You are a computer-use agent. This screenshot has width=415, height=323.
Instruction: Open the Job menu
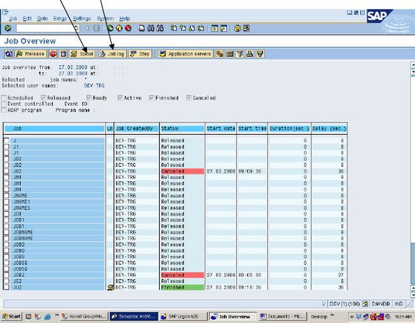click(13, 19)
